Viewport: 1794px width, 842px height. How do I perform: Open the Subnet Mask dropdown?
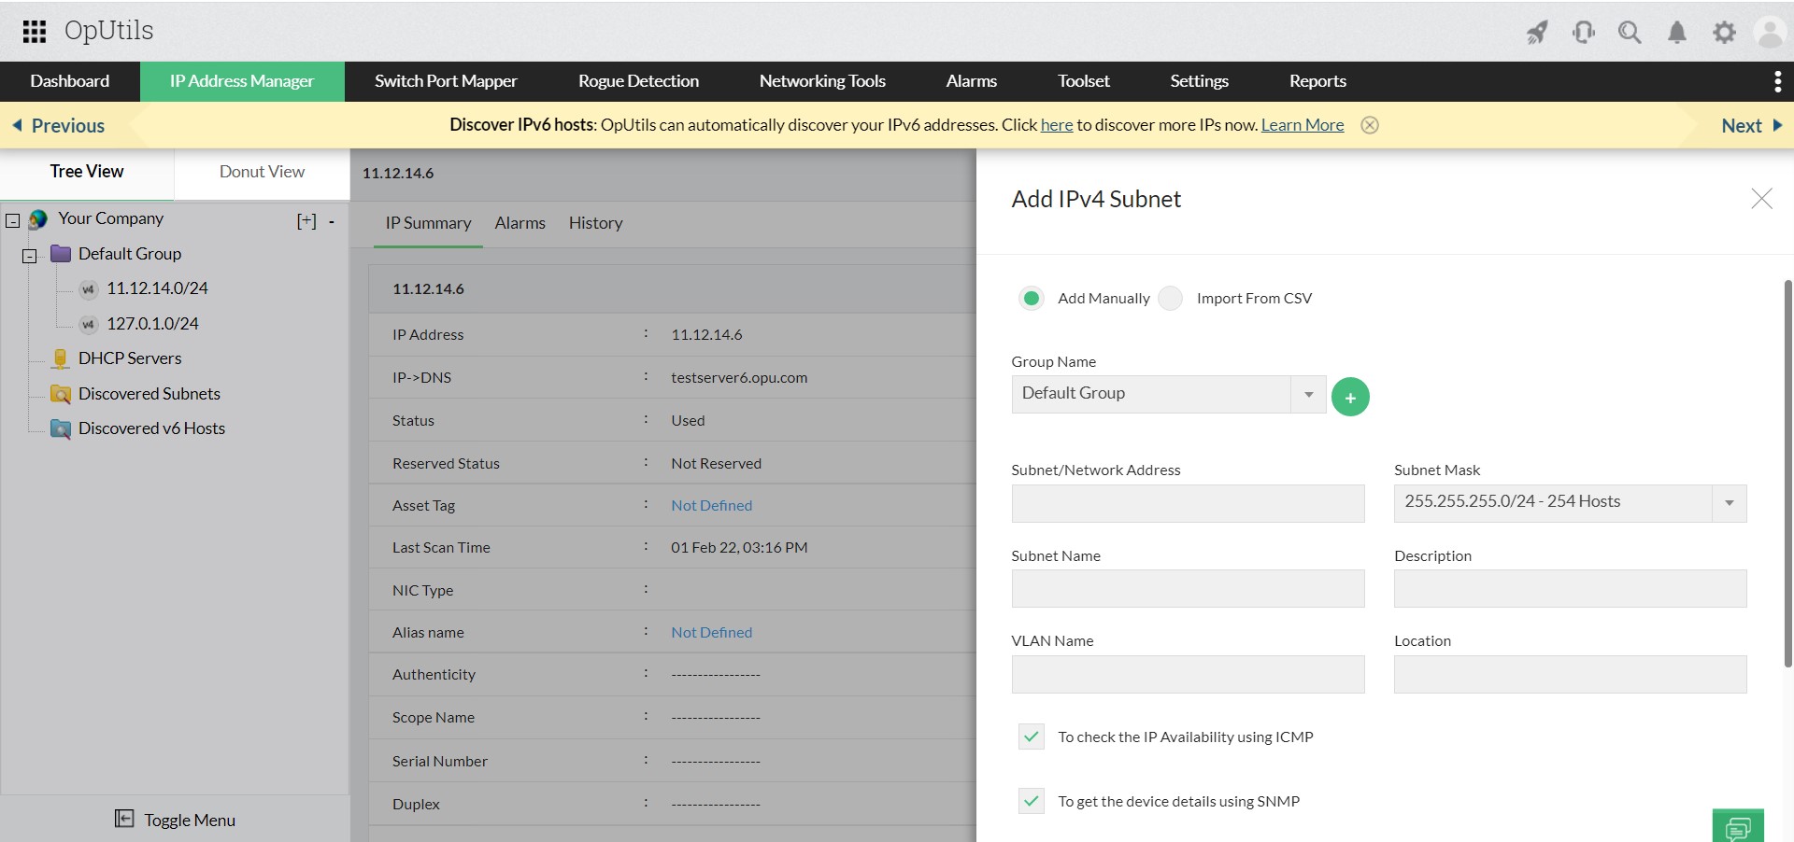point(1728,502)
